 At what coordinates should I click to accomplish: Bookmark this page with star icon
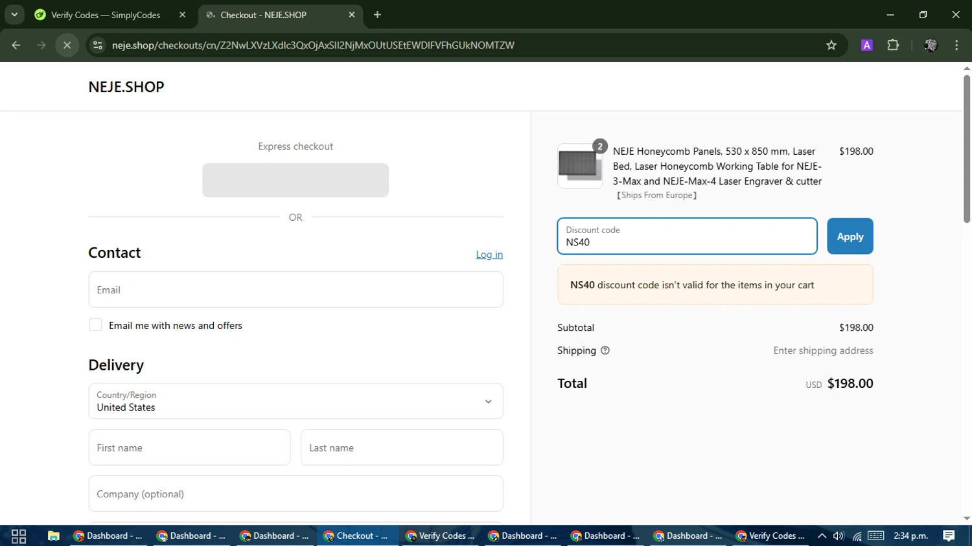(x=831, y=45)
